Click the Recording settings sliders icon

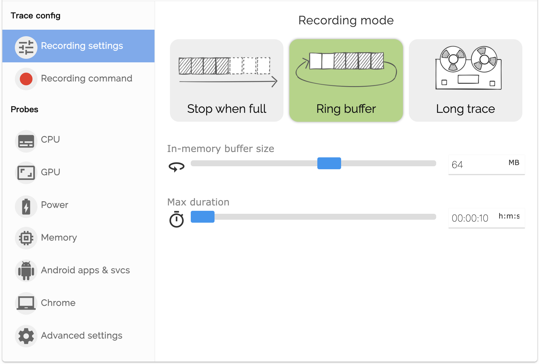click(x=26, y=48)
